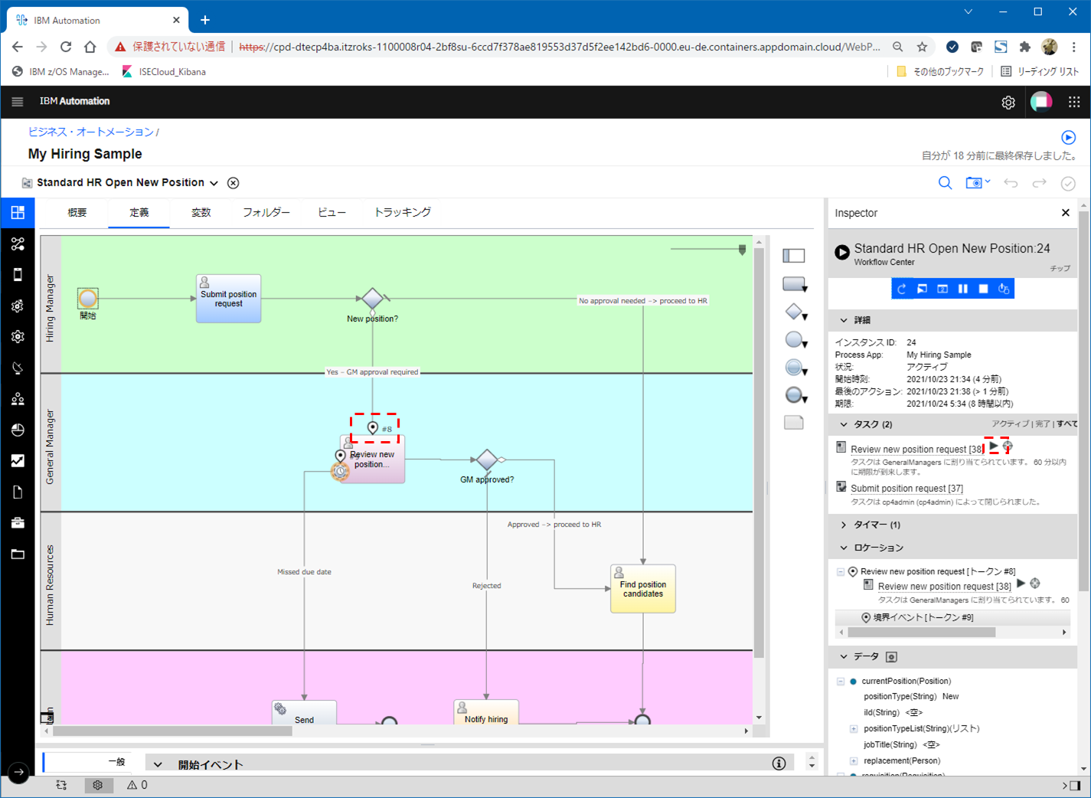Open the app switcher grid icon
This screenshot has width=1091, height=798.
point(1074,102)
